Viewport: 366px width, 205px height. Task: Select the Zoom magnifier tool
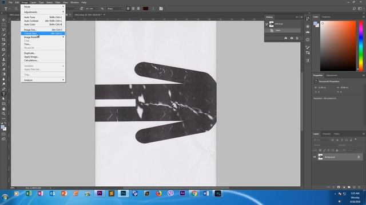pos(3,114)
